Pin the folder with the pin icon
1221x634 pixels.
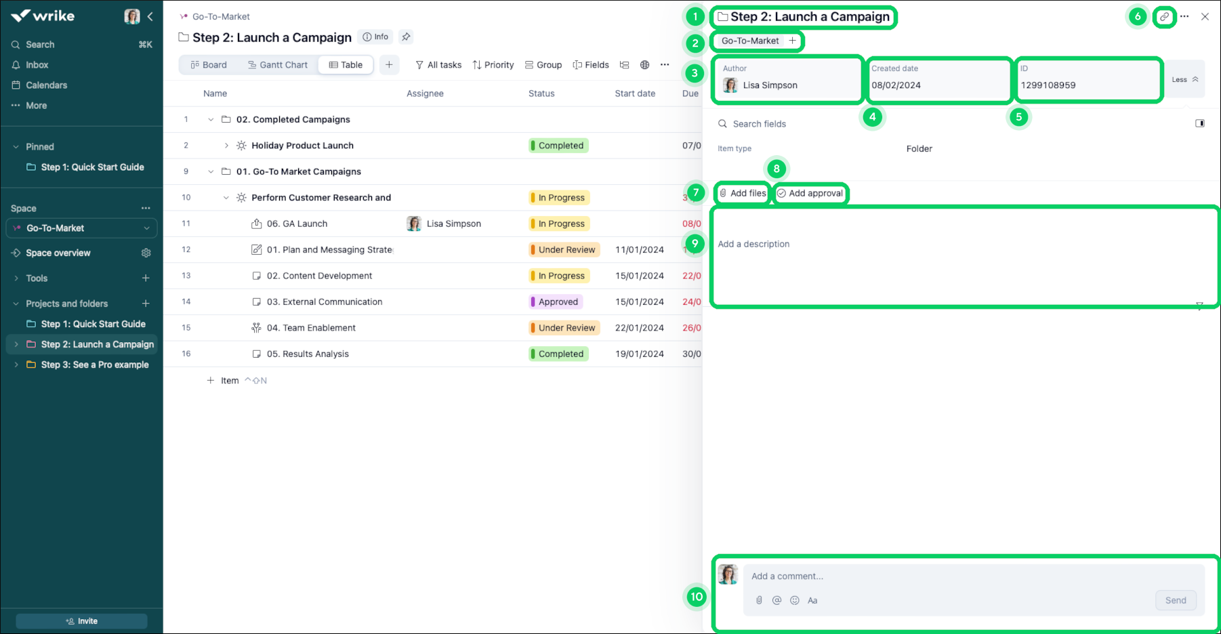pyautogui.click(x=405, y=37)
